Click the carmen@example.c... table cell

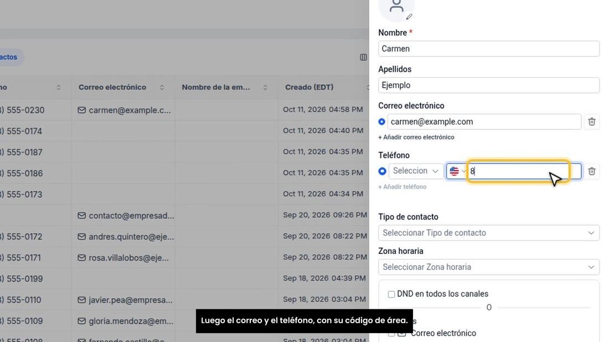123,110
